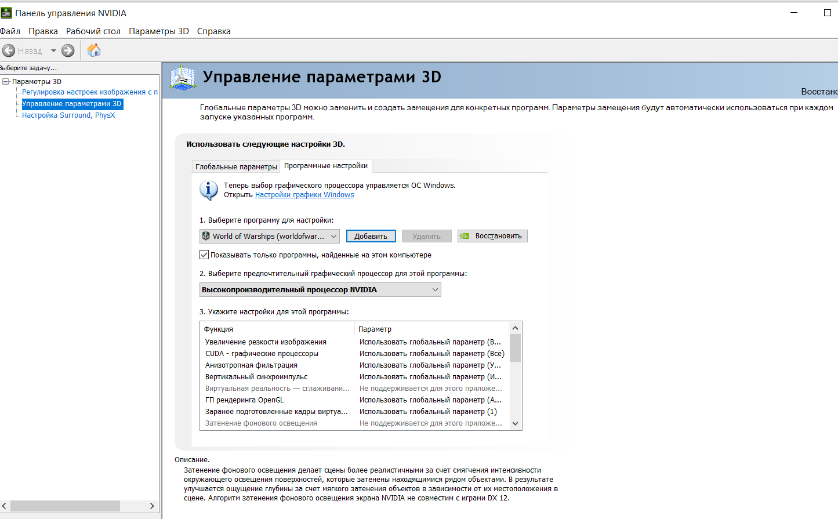Open the 'Справка' menu
The height and width of the screenshot is (519, 838).
214,31
